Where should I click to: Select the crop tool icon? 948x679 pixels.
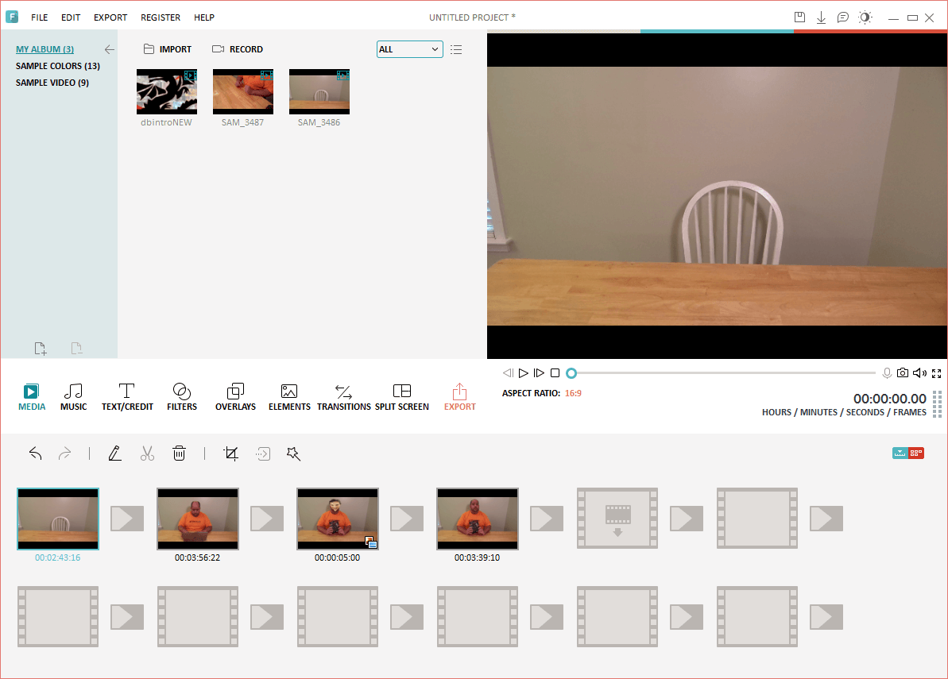point(231,453)
